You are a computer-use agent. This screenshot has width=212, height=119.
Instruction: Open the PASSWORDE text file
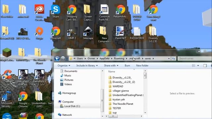[137, 33]
